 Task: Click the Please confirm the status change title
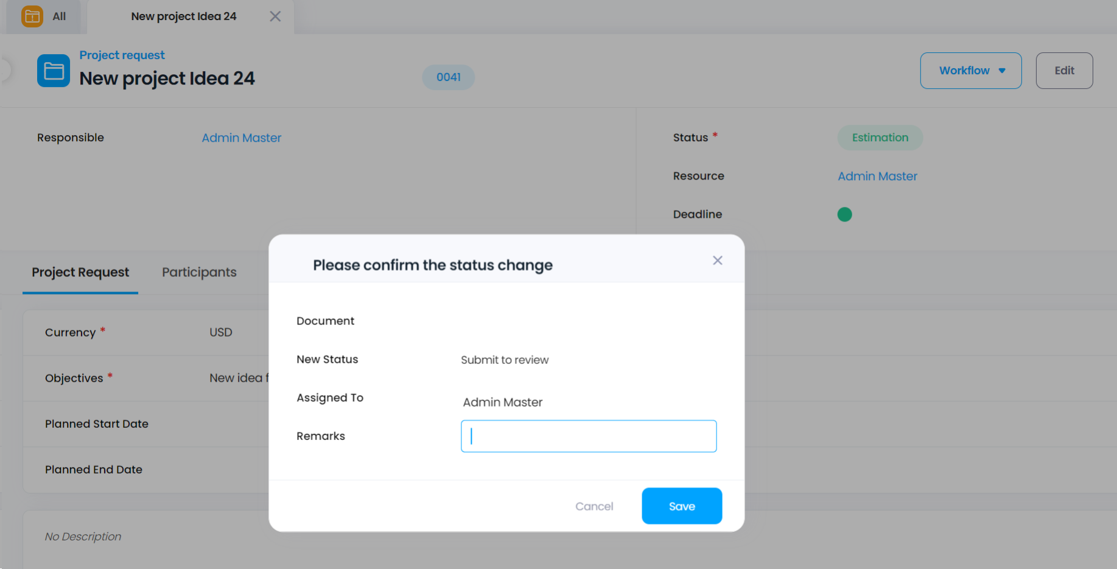[x=433, y=265]
